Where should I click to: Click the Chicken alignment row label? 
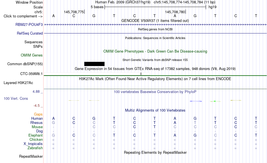coord(36,139)
